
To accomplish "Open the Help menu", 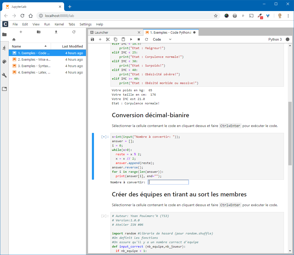I will click(100, 24).
